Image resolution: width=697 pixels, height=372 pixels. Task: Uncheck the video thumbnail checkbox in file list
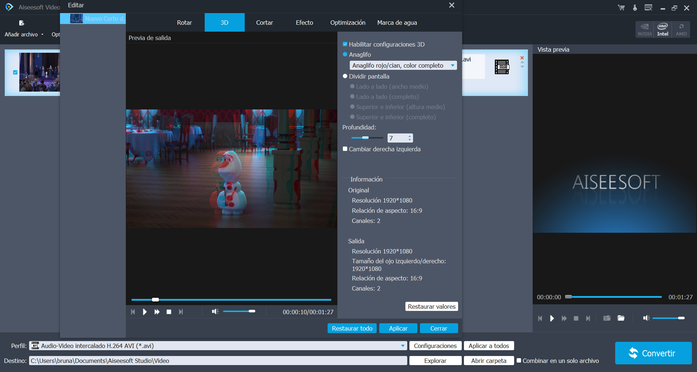click(x=15, y=72)
